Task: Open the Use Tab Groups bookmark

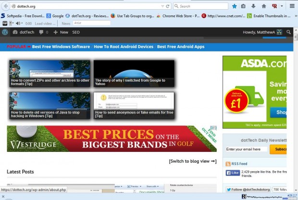Action: click(x=133, y=16)
